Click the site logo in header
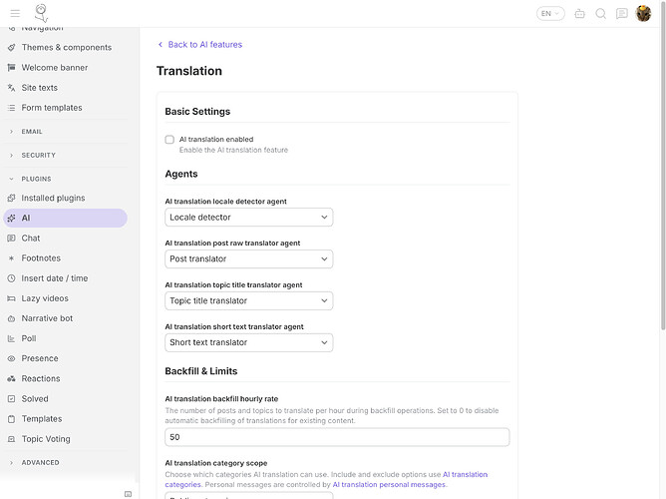 pos(41,13)
